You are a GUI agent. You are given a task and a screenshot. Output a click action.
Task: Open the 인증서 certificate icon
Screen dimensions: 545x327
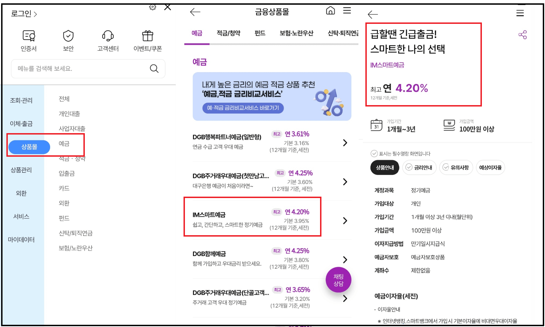[x=29, y=36]
